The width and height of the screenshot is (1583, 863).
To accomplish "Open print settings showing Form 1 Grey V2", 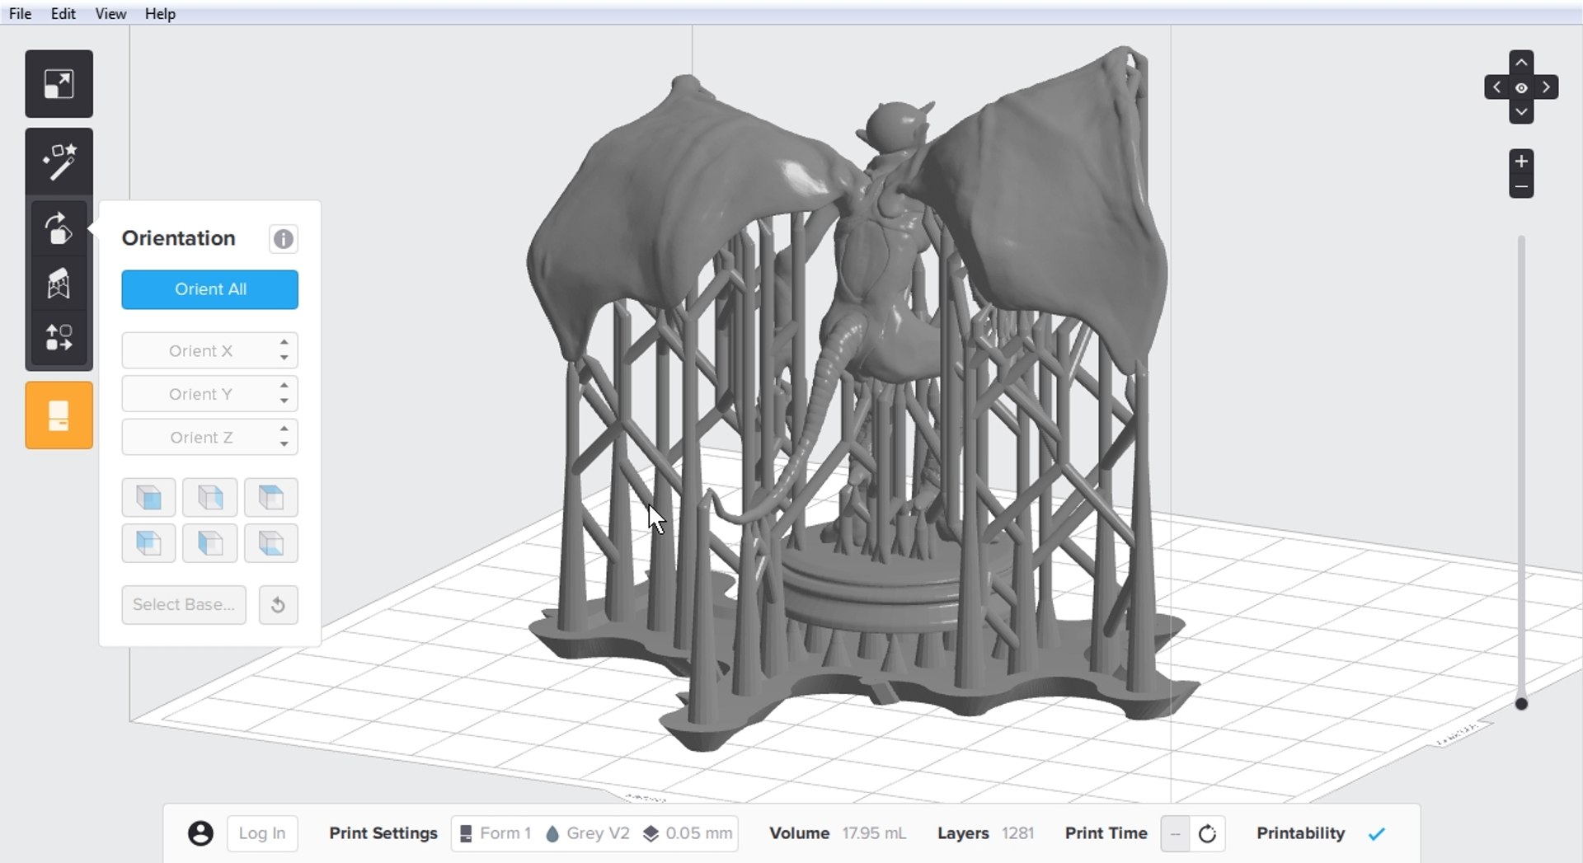I will click(594, 833).
